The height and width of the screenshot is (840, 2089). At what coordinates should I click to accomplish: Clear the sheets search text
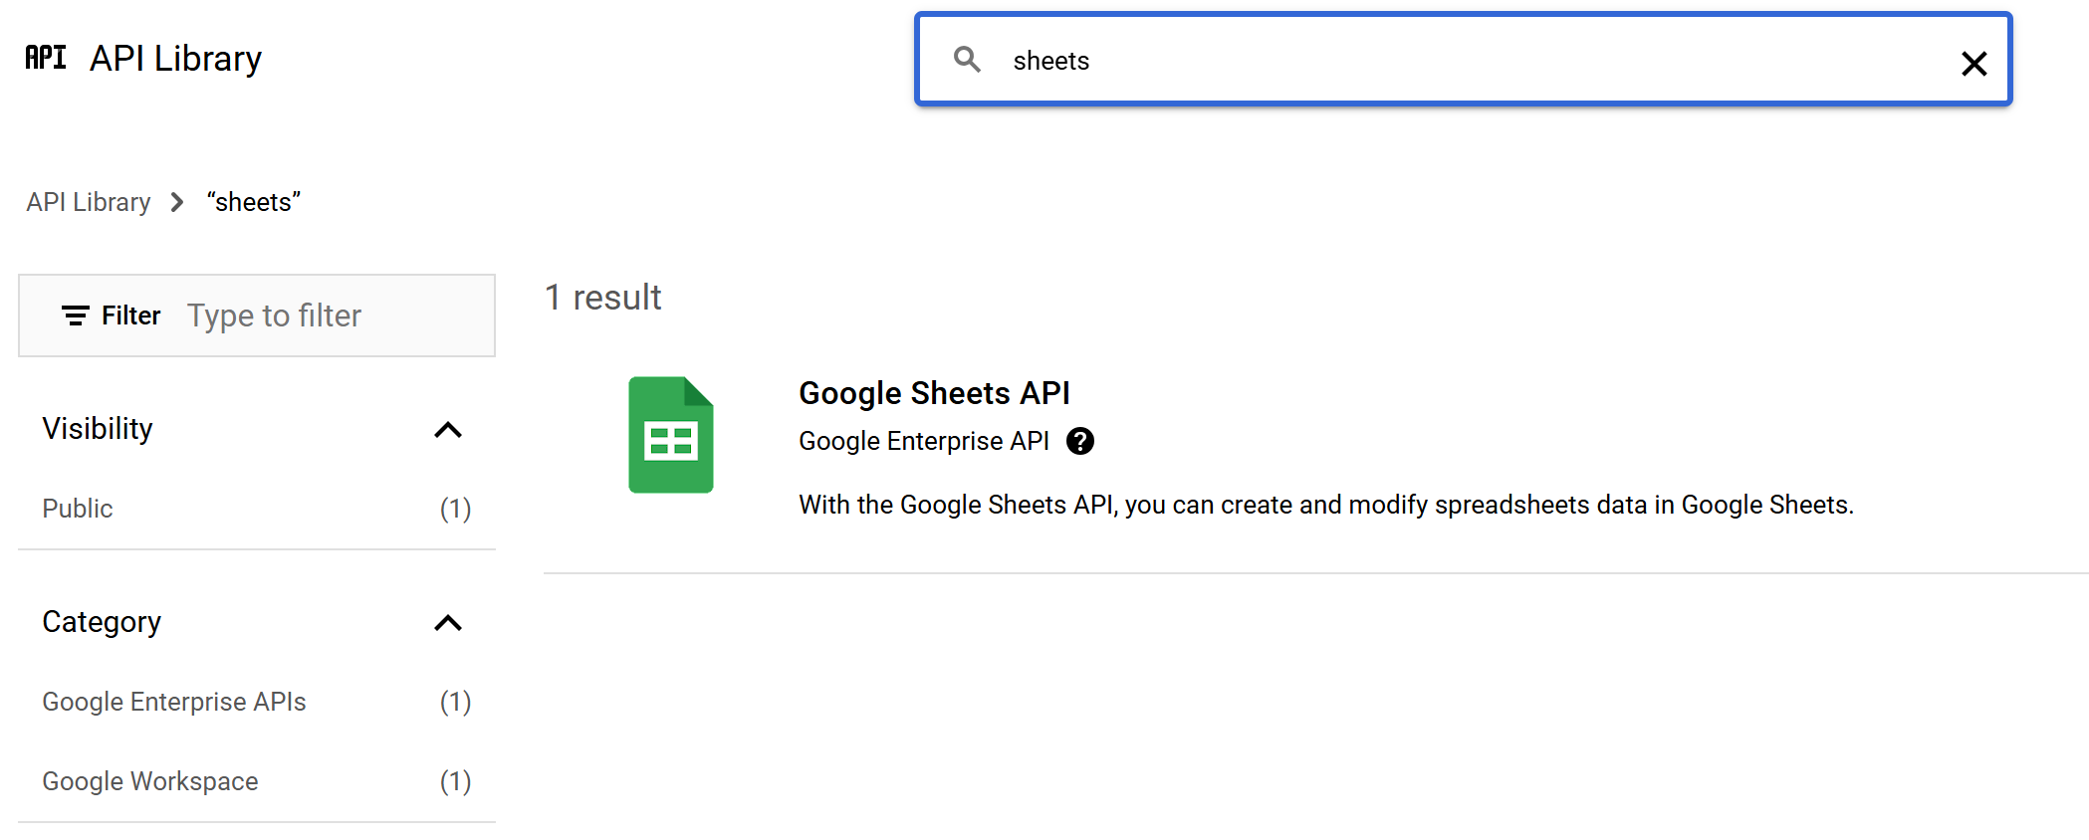tap(1973, 64)
